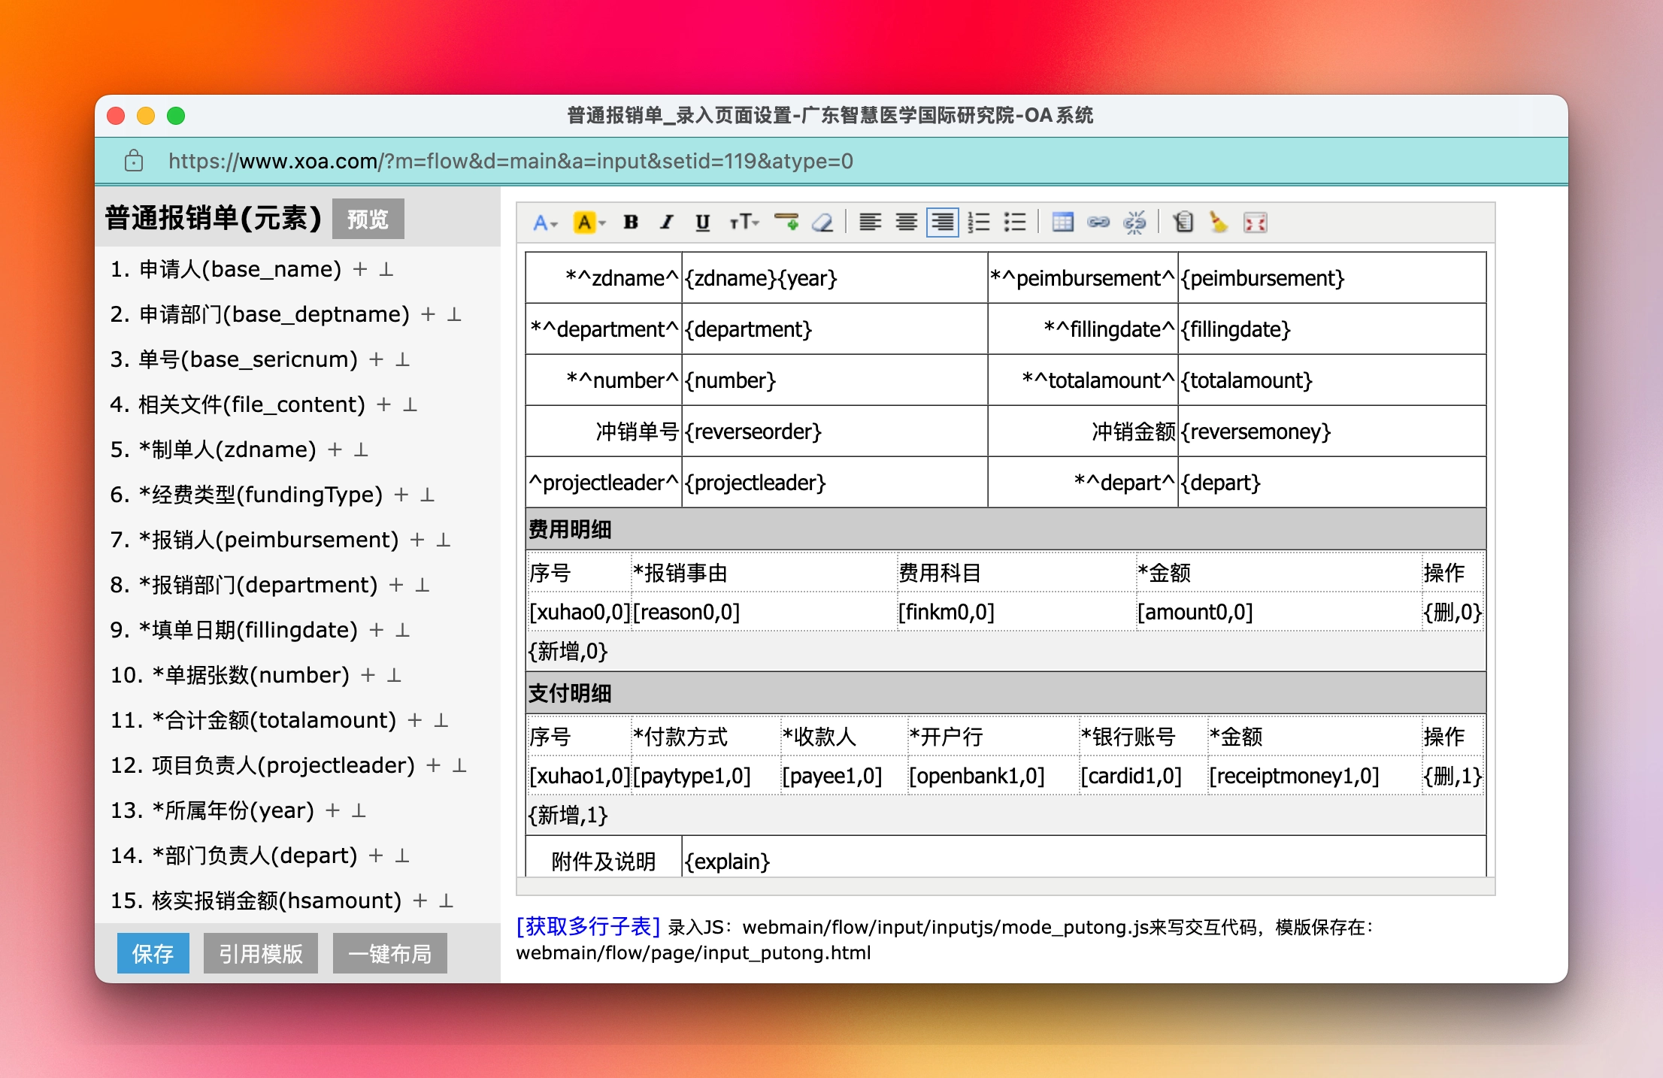
Task: Click the {fillingdate} placeholder cell
Action: (1332, 329)
